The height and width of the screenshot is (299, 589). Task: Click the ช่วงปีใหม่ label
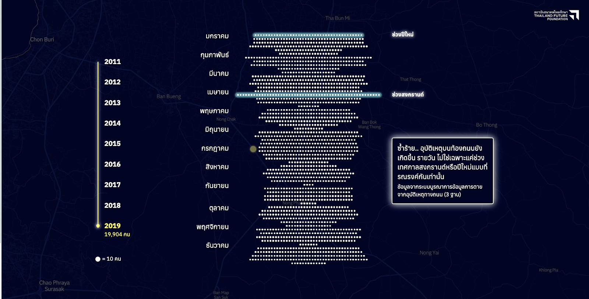(402, 34)
